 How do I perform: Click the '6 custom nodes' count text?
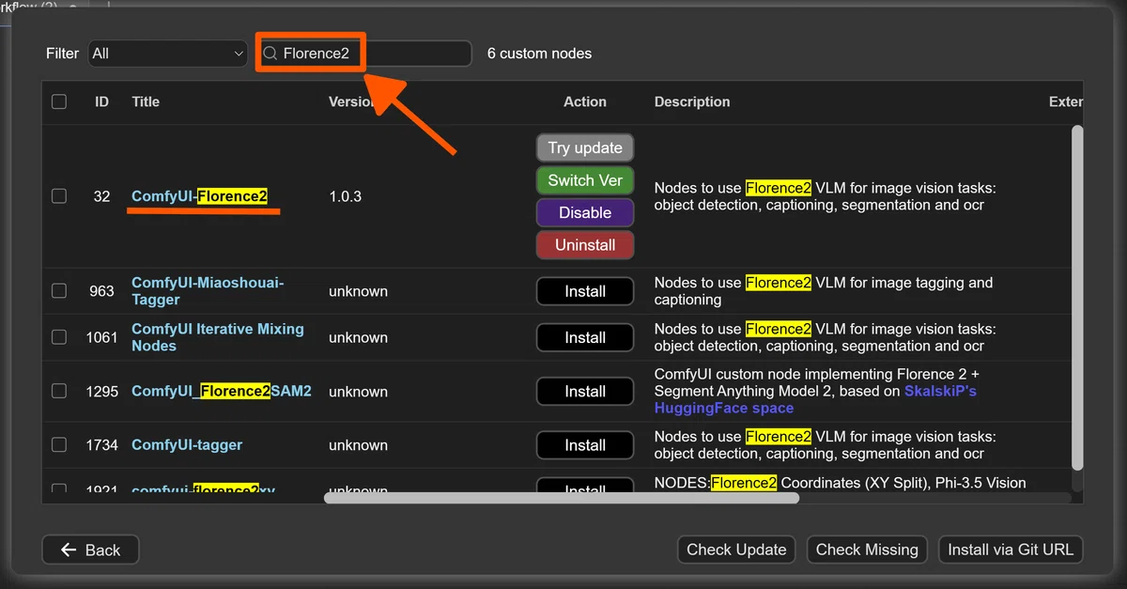[x=539, y=54]
